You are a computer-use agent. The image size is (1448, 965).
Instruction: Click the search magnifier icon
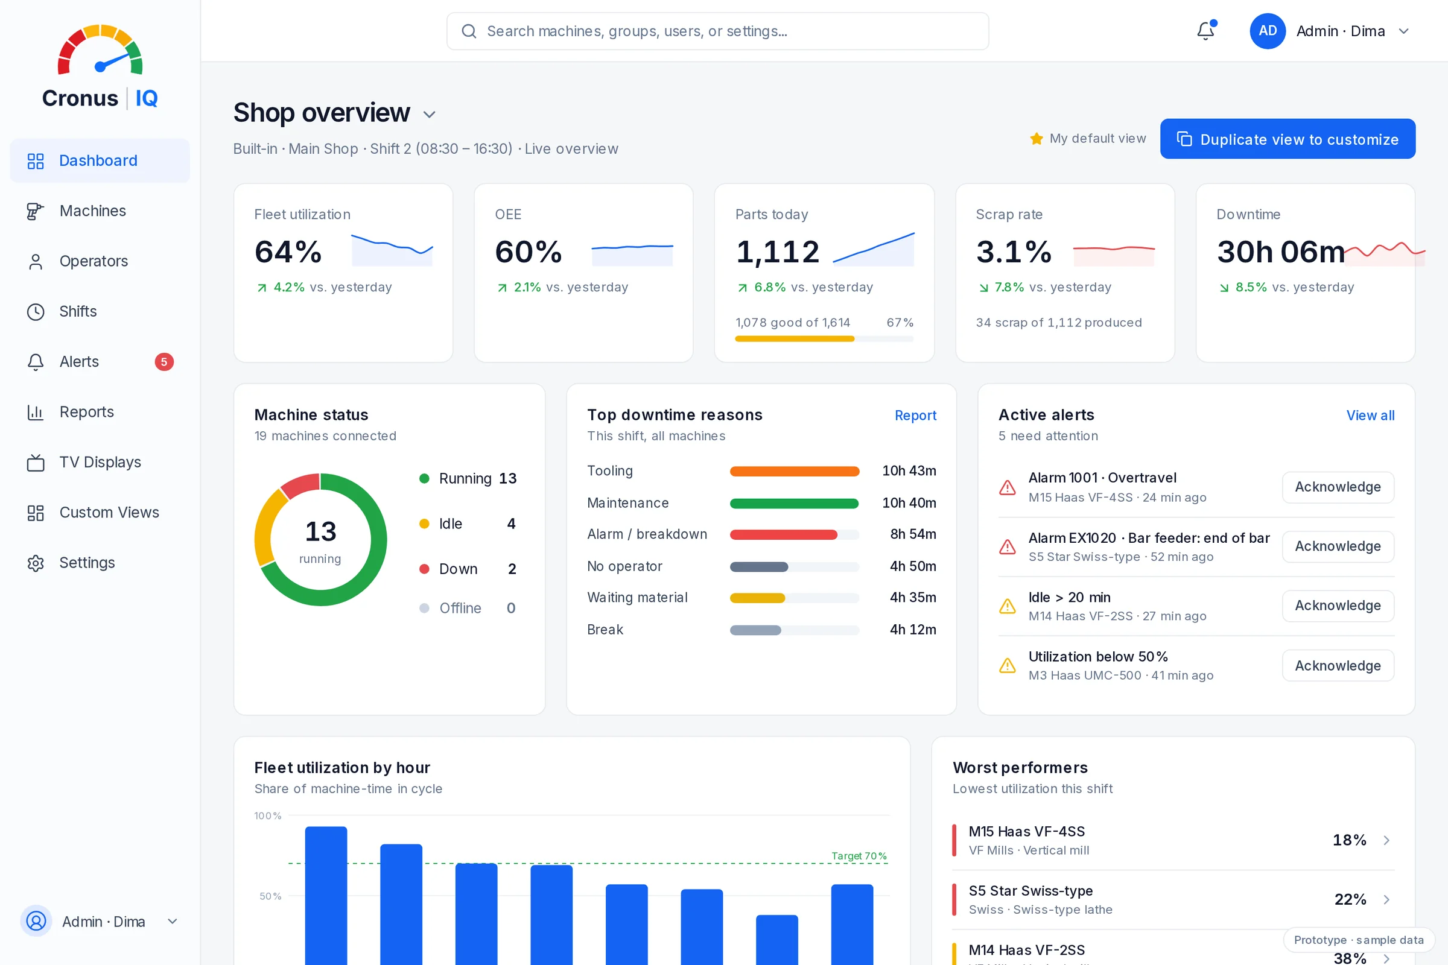[x=469, y=31]
